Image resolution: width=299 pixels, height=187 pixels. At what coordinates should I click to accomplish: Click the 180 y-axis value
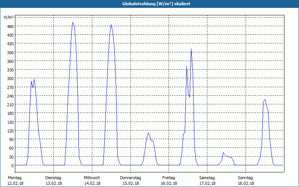tap(10, 113)
